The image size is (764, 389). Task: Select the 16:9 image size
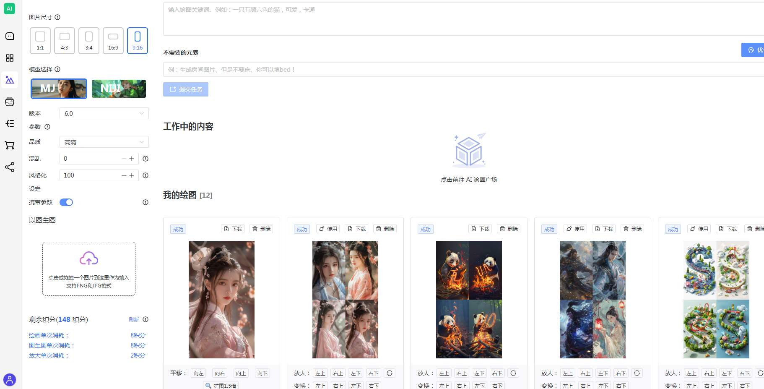click(x=113, y=41)
